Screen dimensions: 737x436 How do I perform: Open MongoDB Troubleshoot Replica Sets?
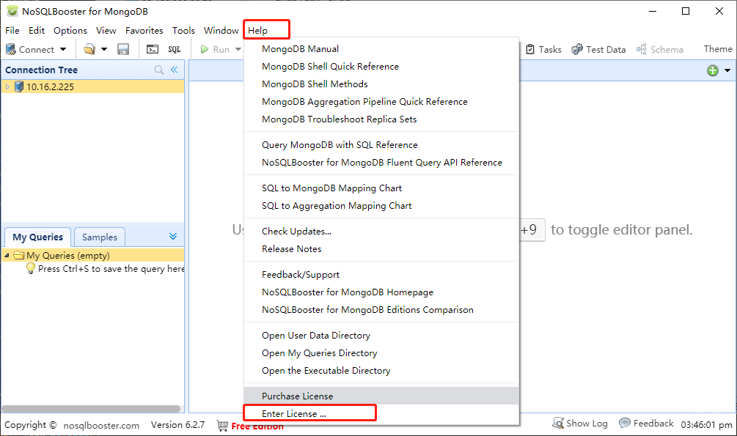click(x=381, y=119)
